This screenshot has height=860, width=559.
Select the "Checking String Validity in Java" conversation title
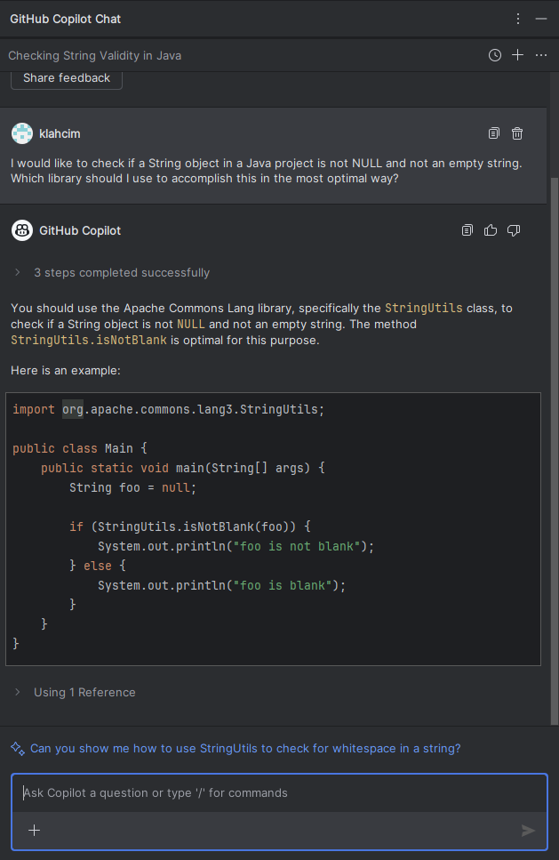[95, 55]
